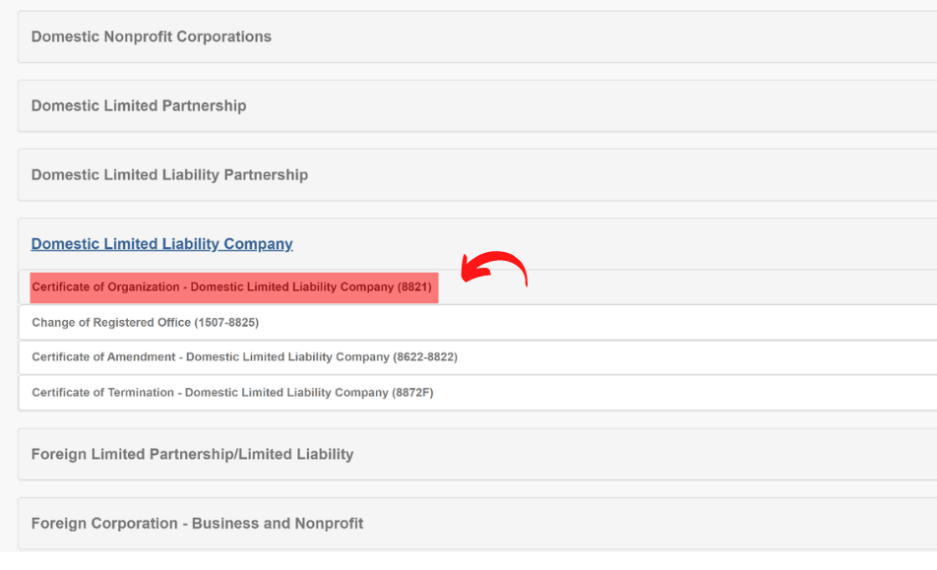Image resolution: width=937 pixels, height=570 pixels.
Task: Expand the Domestic Nonprofit Corporations section
Action: click(476, 36)
